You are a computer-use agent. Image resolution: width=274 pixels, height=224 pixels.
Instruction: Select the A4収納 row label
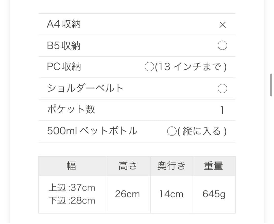(x=64, y=24)
